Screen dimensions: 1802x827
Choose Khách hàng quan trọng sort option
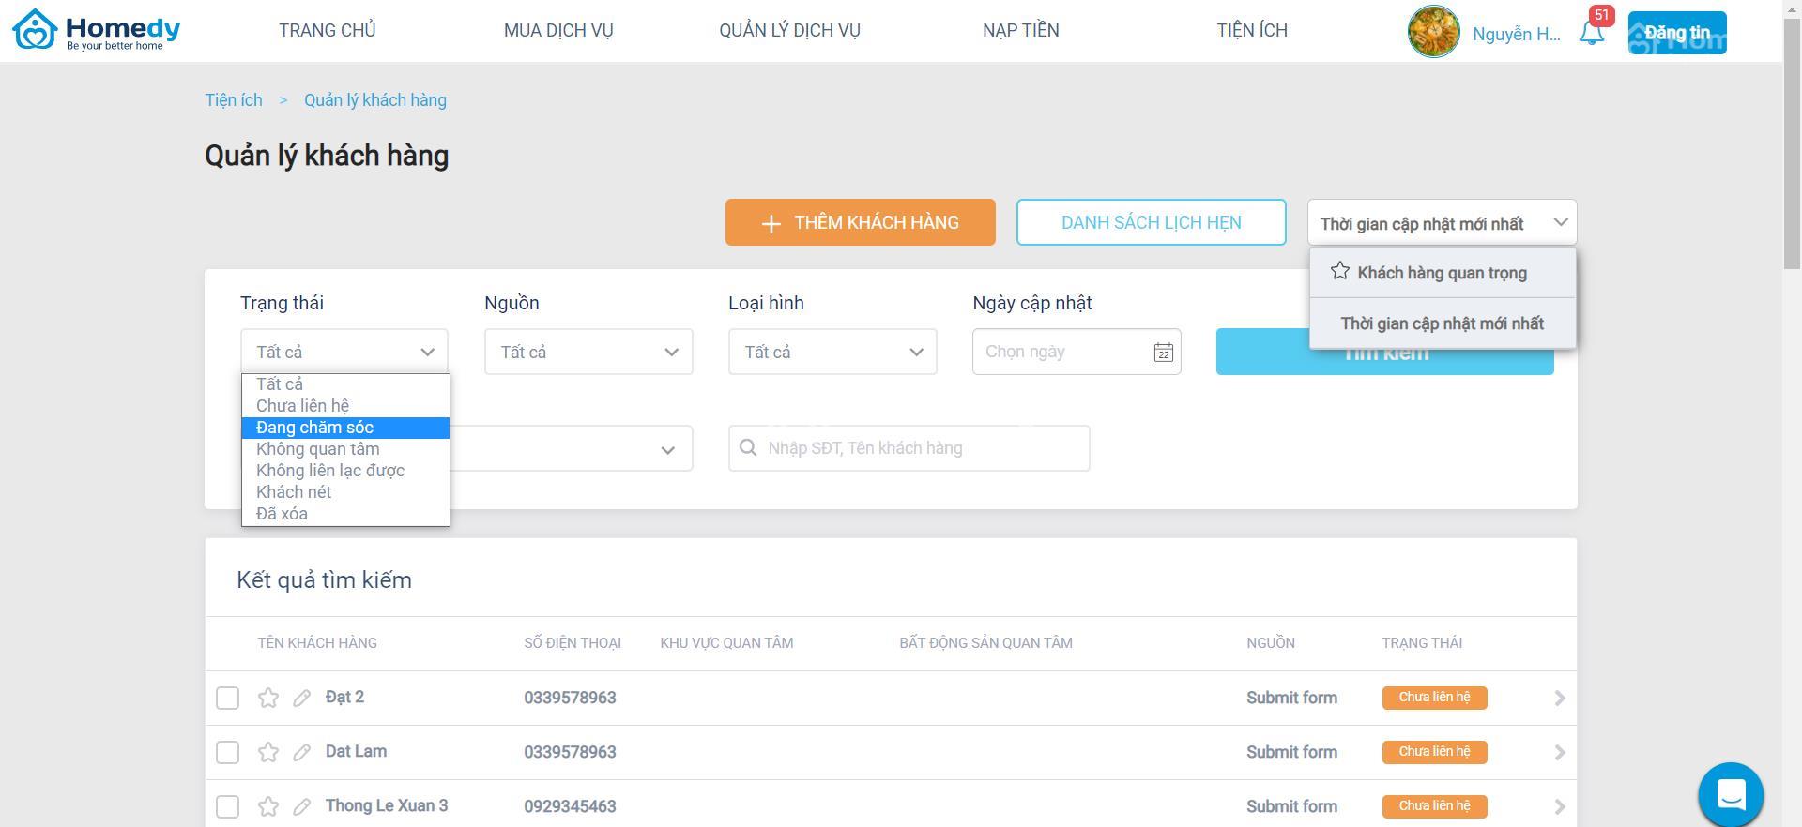tap(1443, 273)
